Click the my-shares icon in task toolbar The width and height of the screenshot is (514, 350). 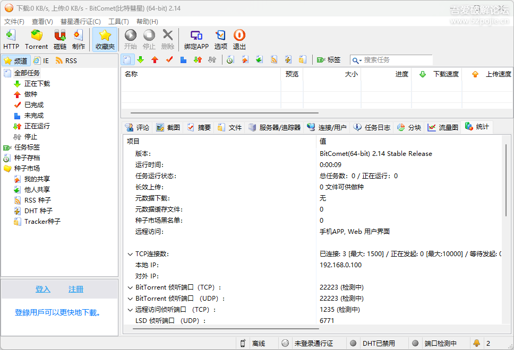tap(245, 59)
